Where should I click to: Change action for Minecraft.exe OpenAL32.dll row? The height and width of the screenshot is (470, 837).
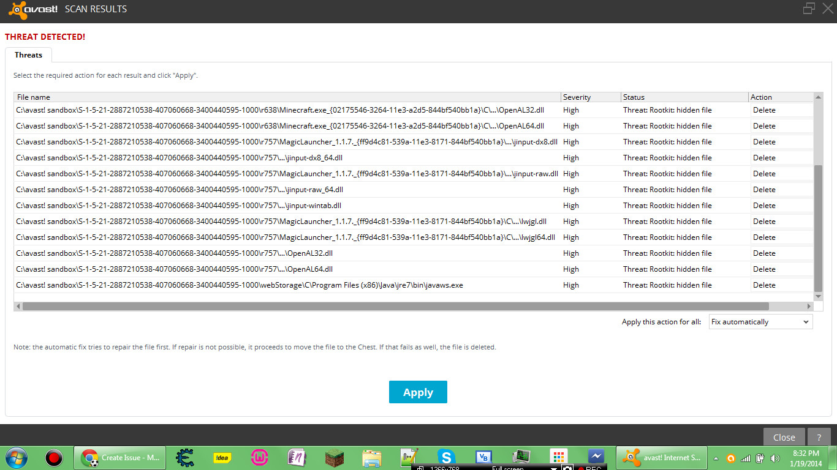pos(782,110)
